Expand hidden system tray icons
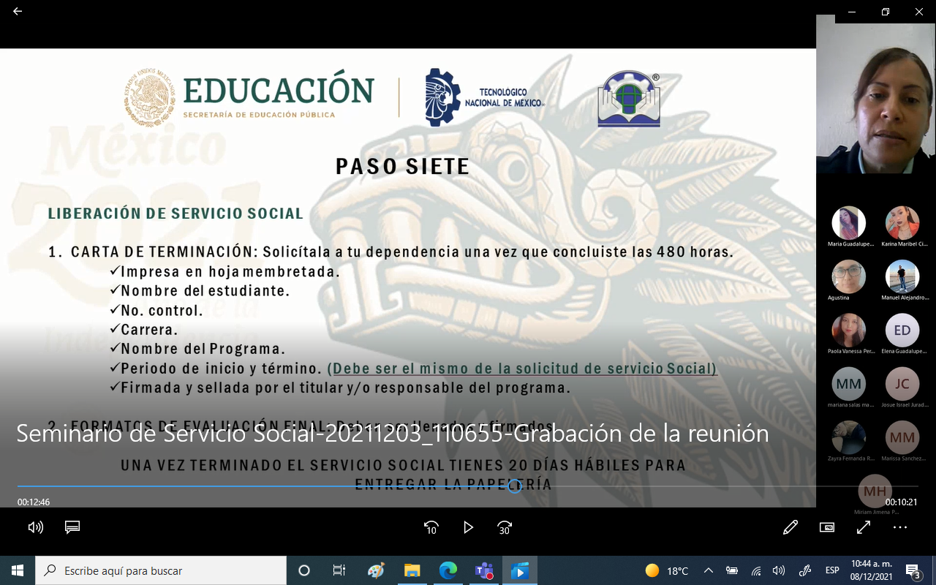This screenshot has height=585, width=936. (708, 570)
